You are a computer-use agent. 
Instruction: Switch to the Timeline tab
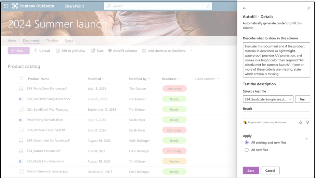(52, 40)
